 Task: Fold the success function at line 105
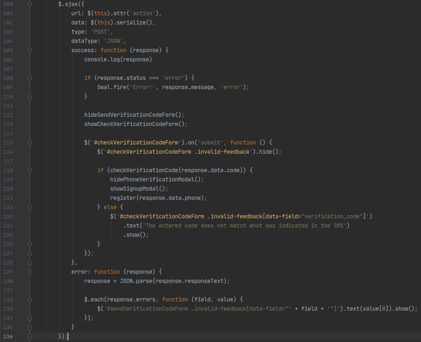[30, 50]
